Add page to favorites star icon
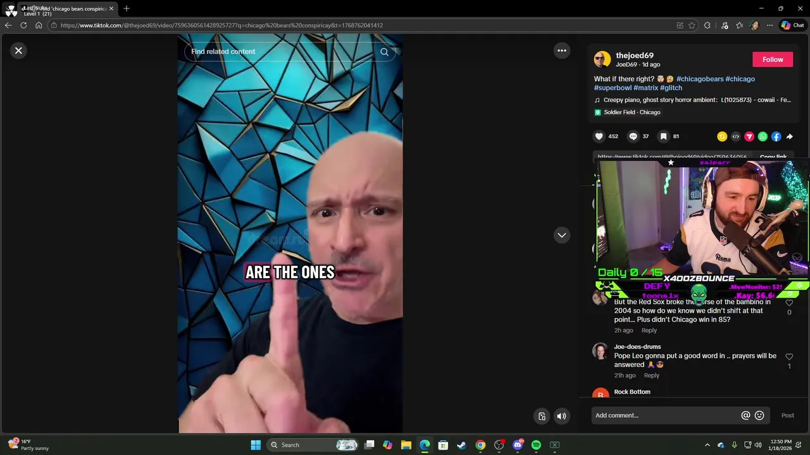Screen dimensions: 810x455 click(692, 25)
